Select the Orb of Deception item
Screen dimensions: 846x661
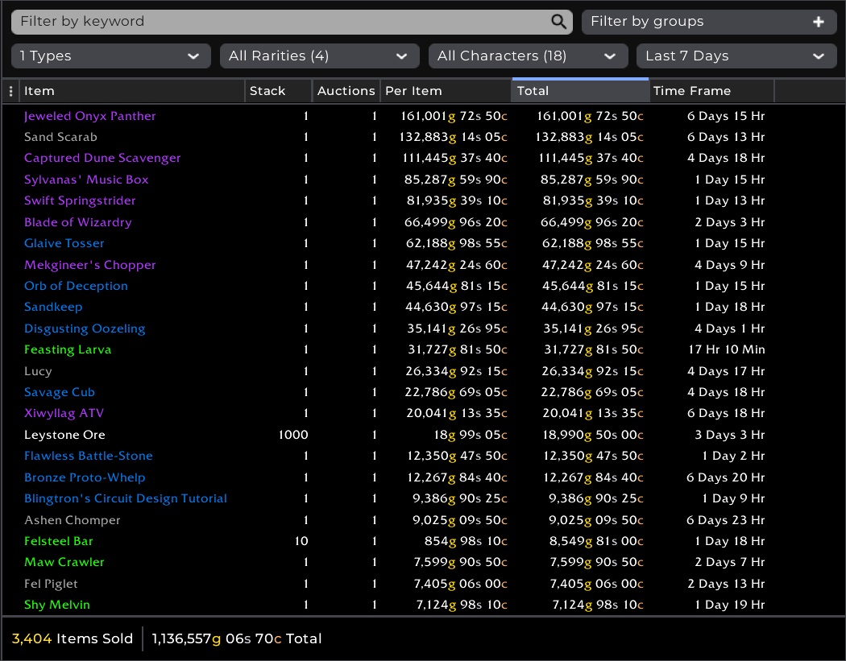76,286
